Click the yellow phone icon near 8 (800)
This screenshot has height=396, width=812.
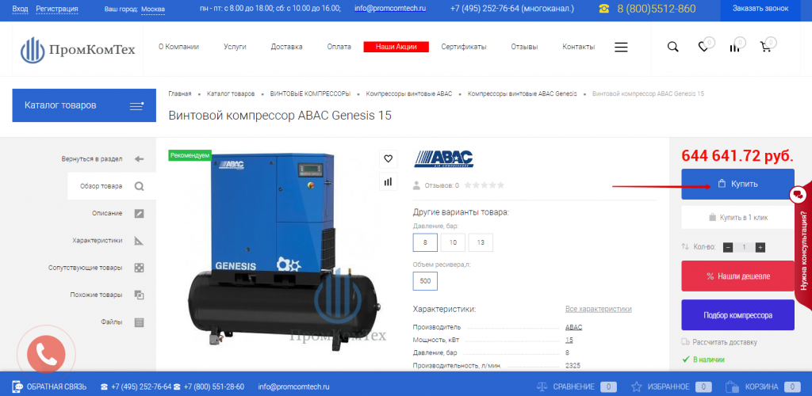pos(603,9)
